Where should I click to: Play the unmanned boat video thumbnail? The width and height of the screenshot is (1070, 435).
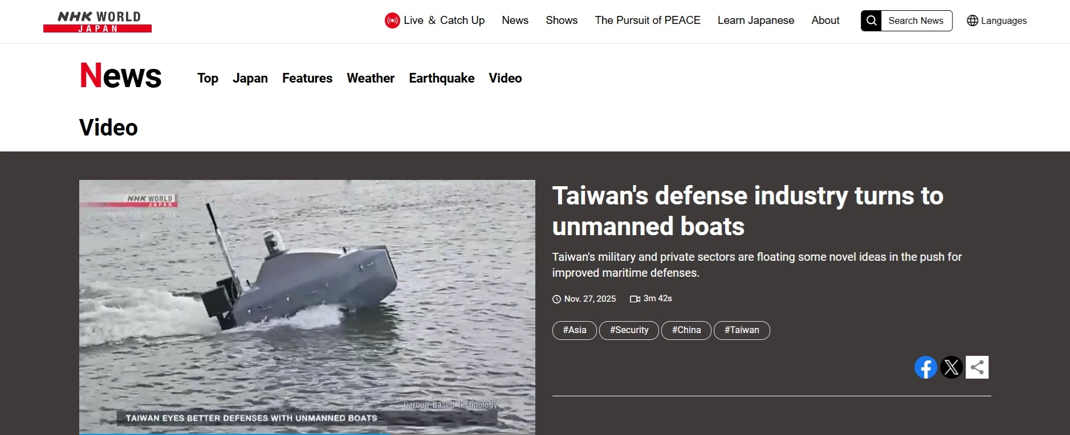[x=307, y=307]
